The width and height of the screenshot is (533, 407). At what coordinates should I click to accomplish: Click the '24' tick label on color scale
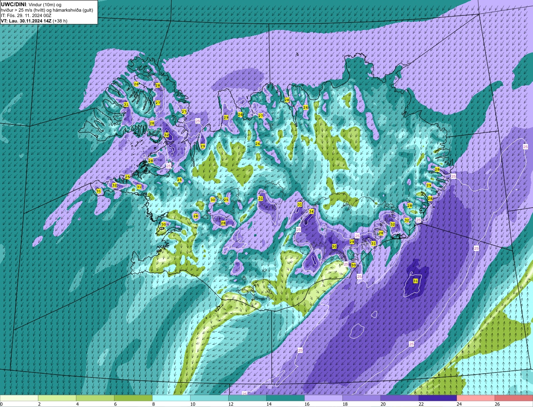pos(458,404)
